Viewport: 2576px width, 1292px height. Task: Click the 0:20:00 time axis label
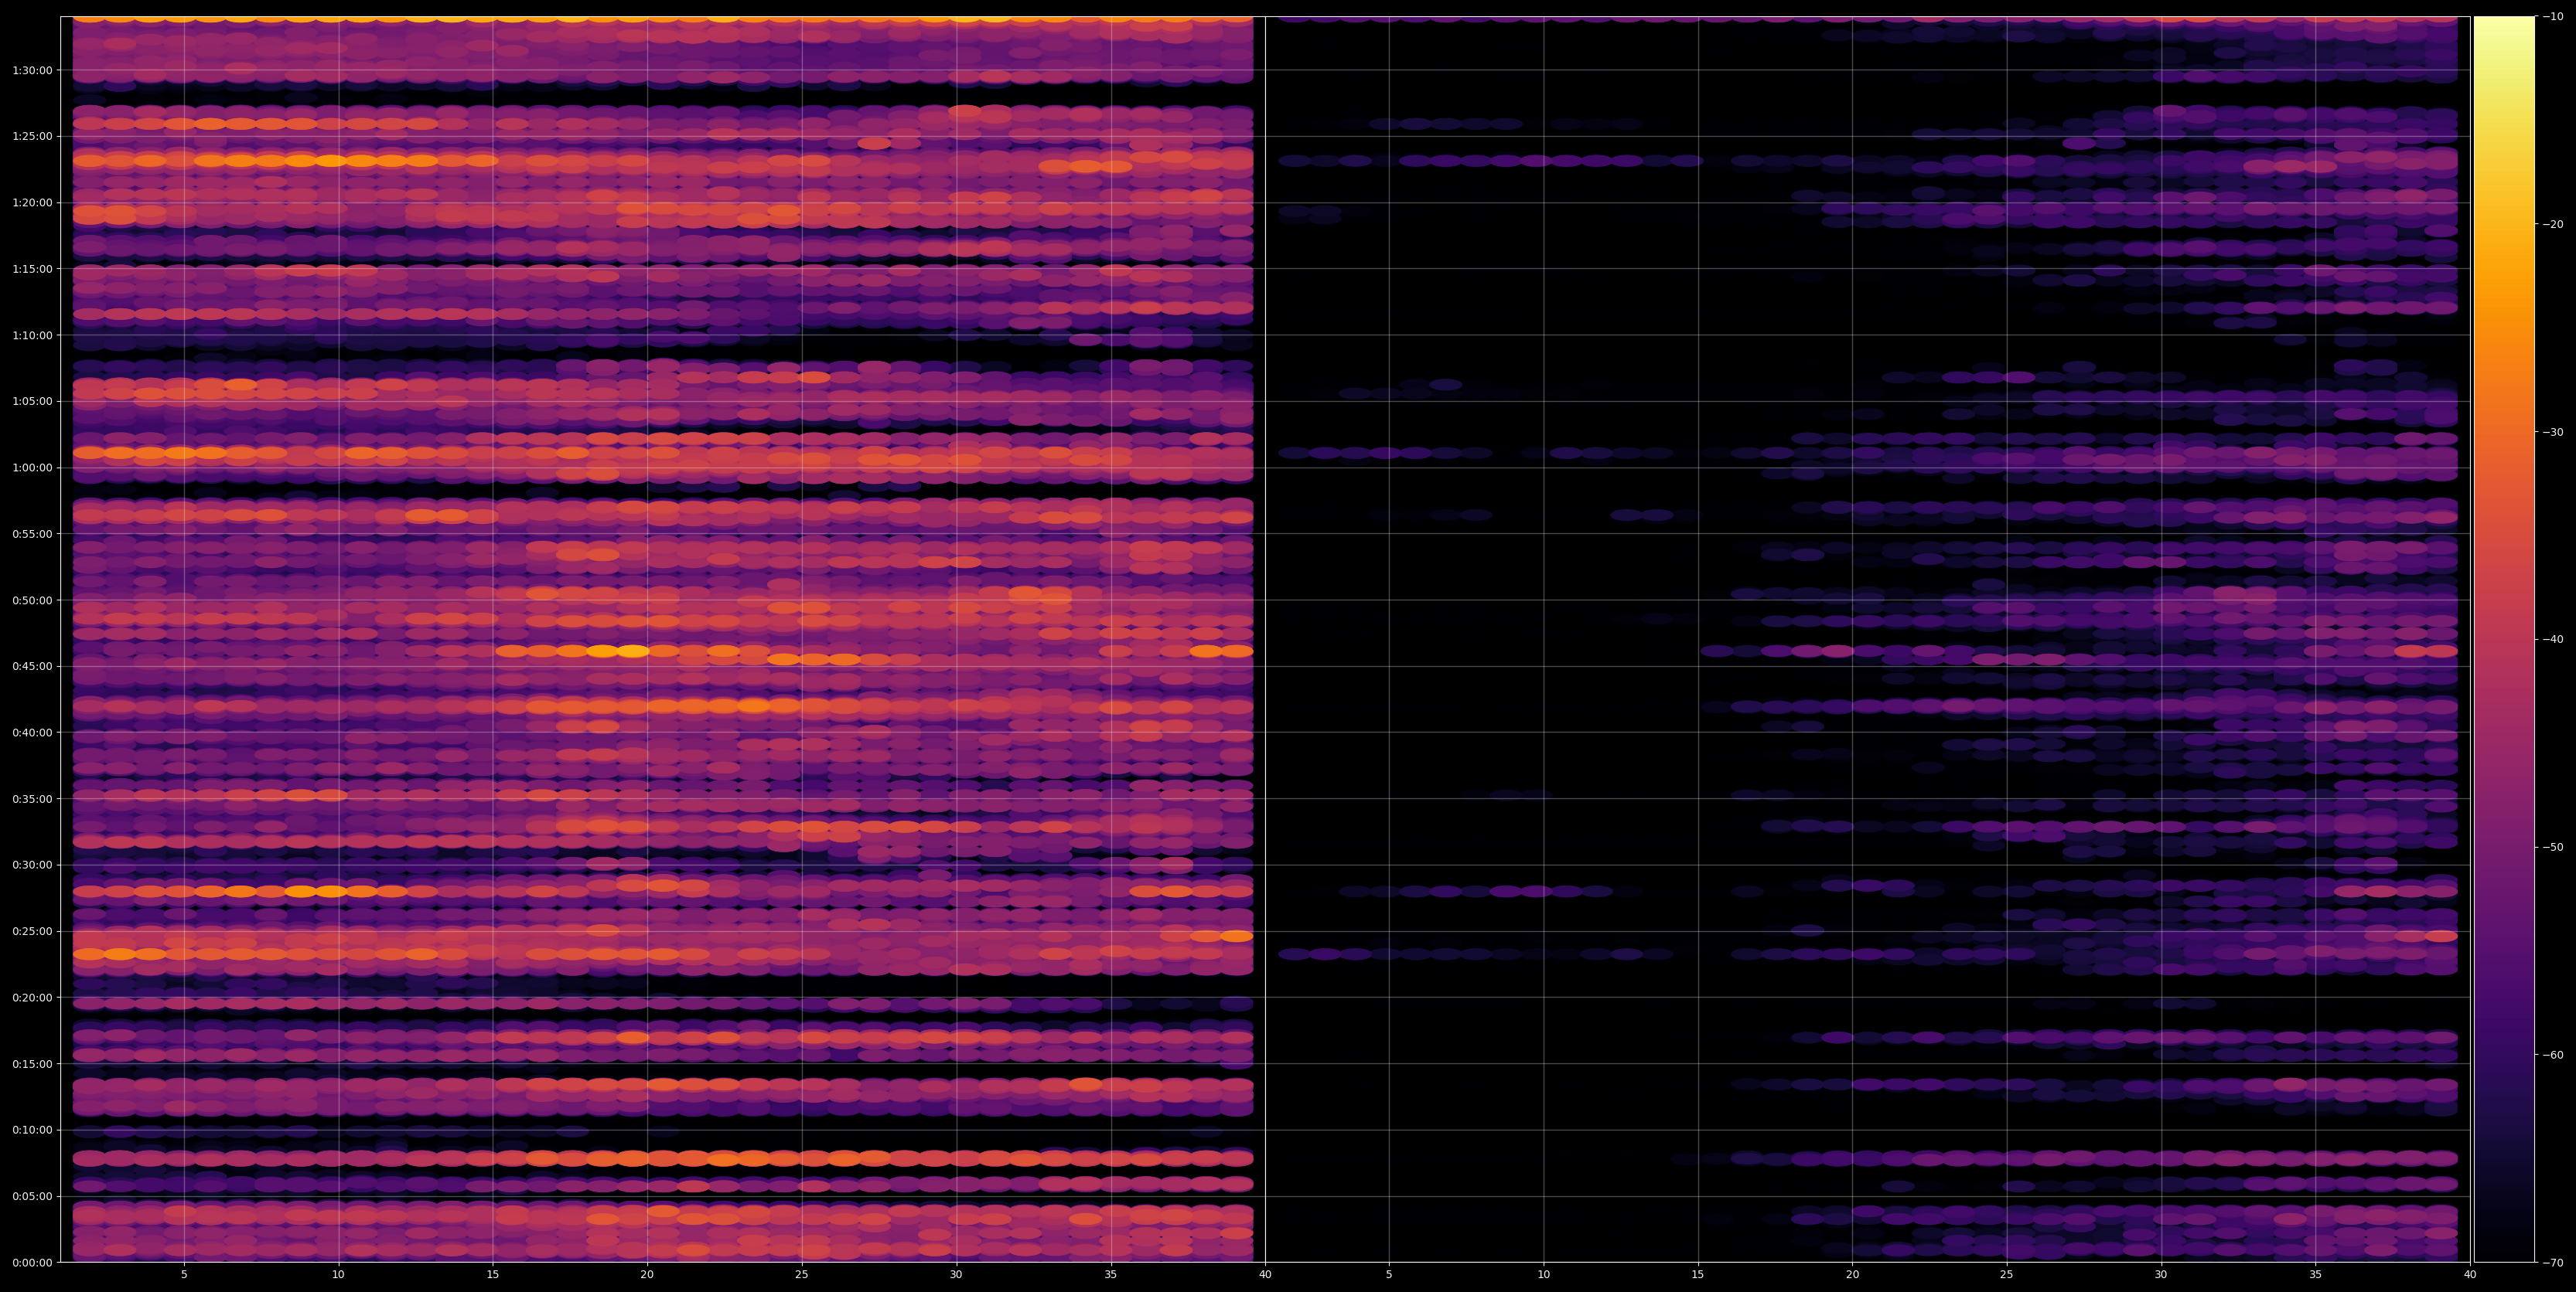point(32,998)
